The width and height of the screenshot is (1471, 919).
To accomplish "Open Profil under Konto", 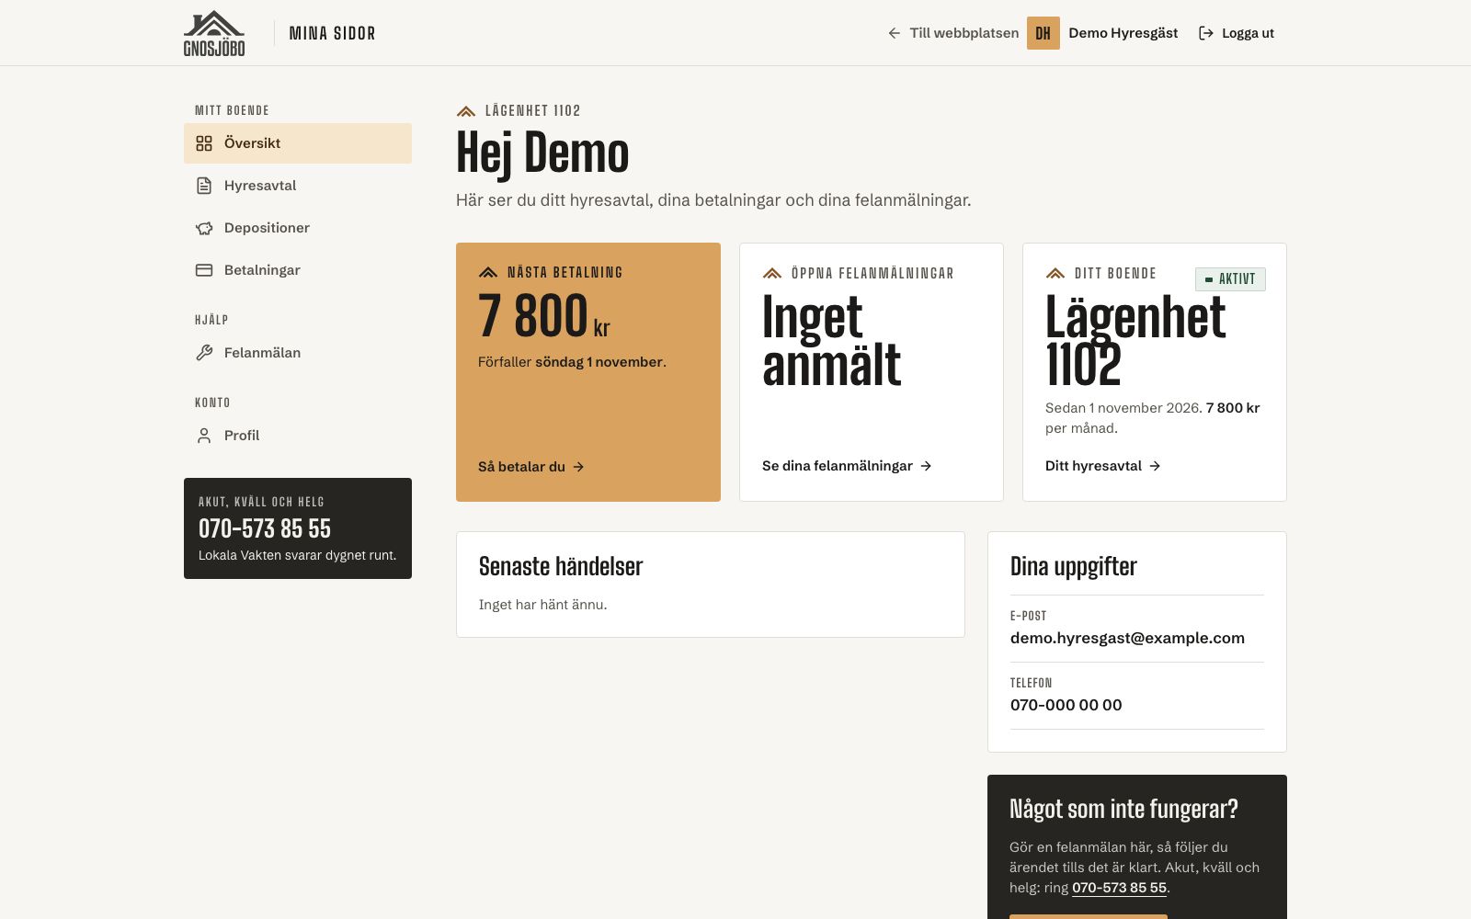I will 298,436.
